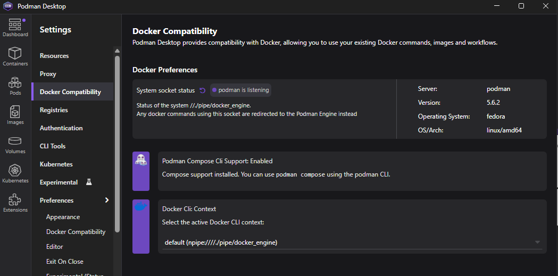Screen dimensions: 558x276
Task: Open Registries settings page
Action: [54, 110]
